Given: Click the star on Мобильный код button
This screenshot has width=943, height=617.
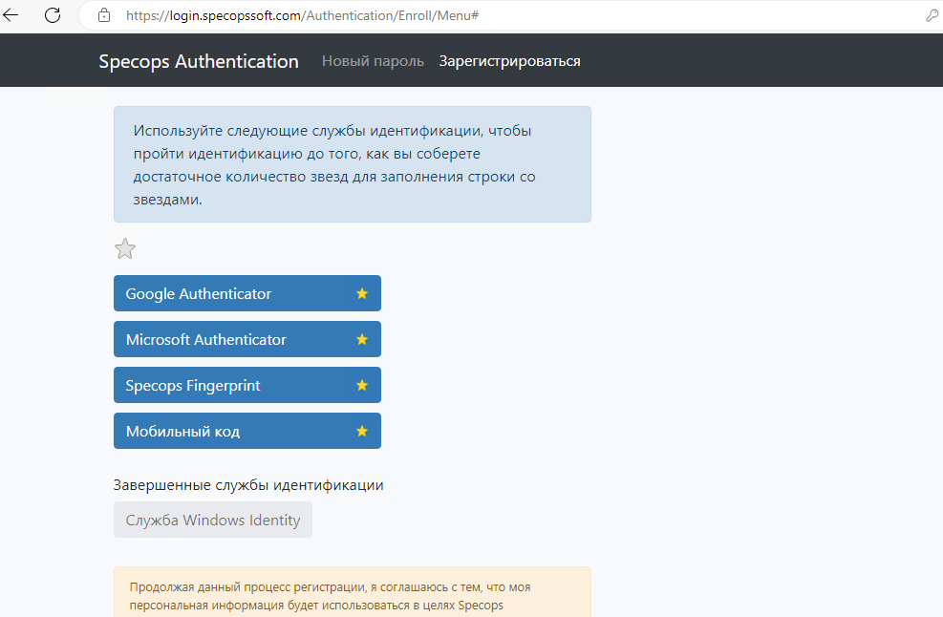Looking at the screenshot, I should (362, 432).
